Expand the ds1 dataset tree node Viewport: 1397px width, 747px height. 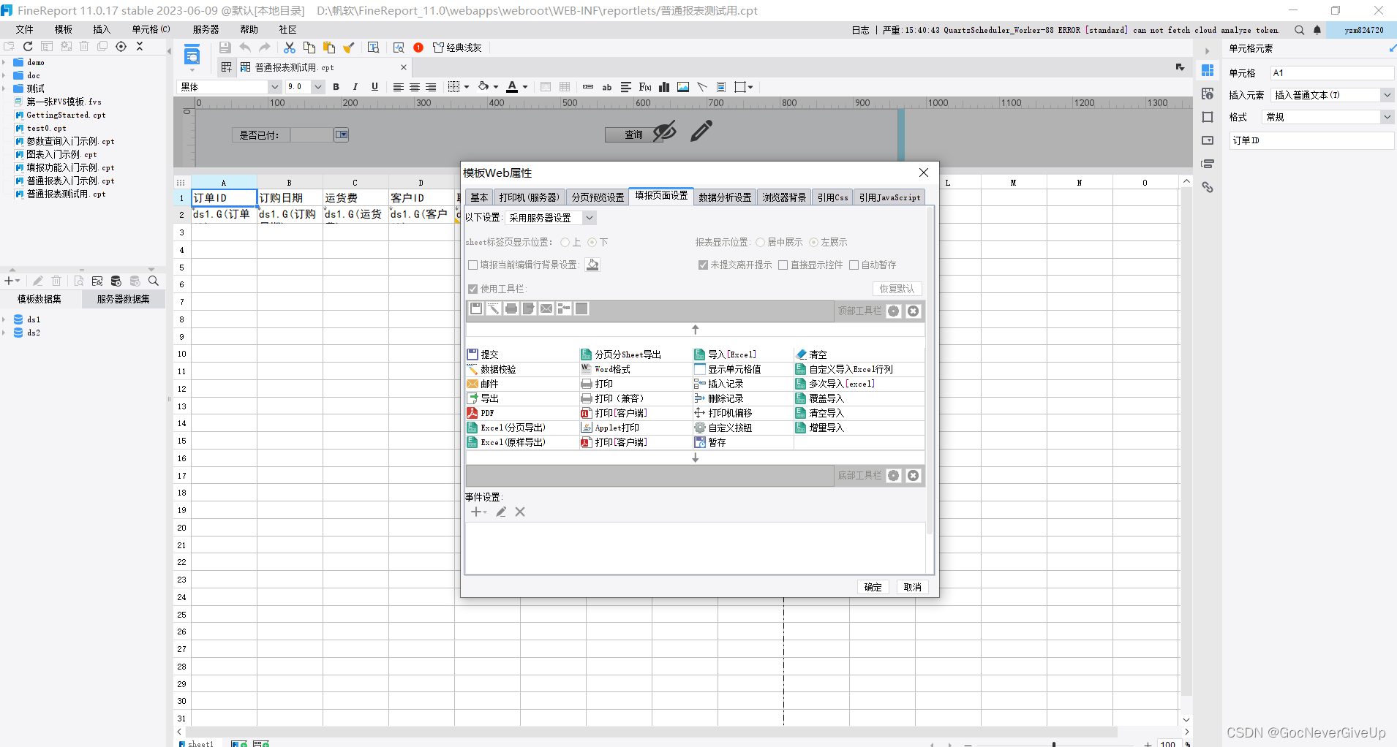(4, 319)
